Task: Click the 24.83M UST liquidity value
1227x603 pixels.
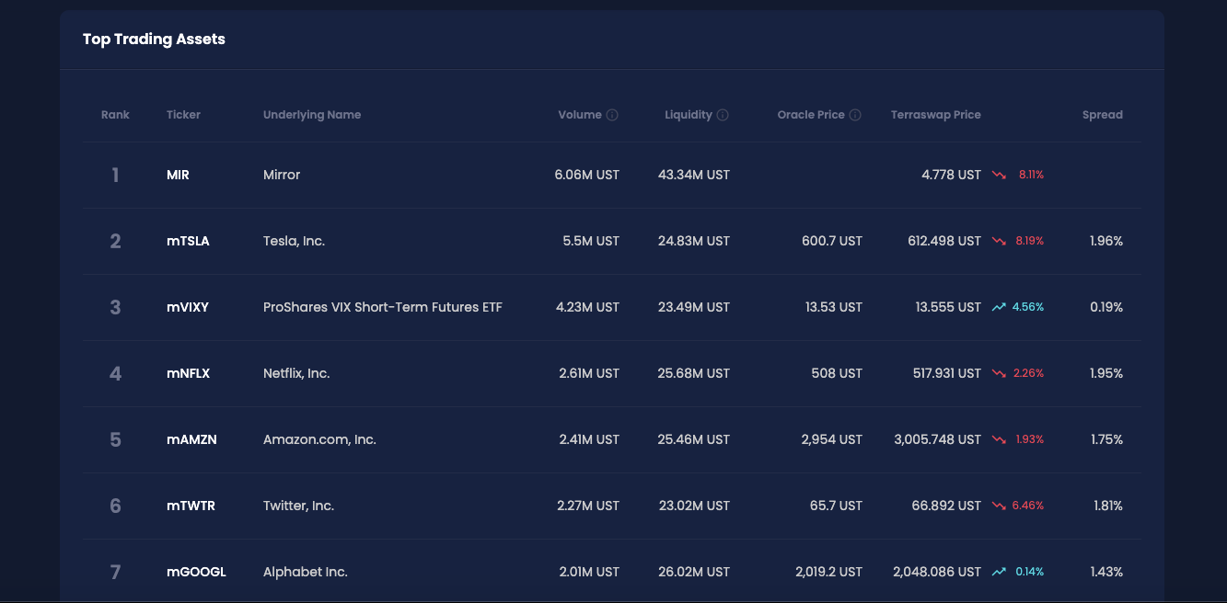Action: coord(694,241)
